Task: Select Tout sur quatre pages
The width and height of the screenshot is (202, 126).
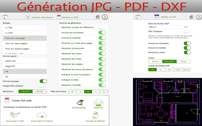Action: click(25, 49)
